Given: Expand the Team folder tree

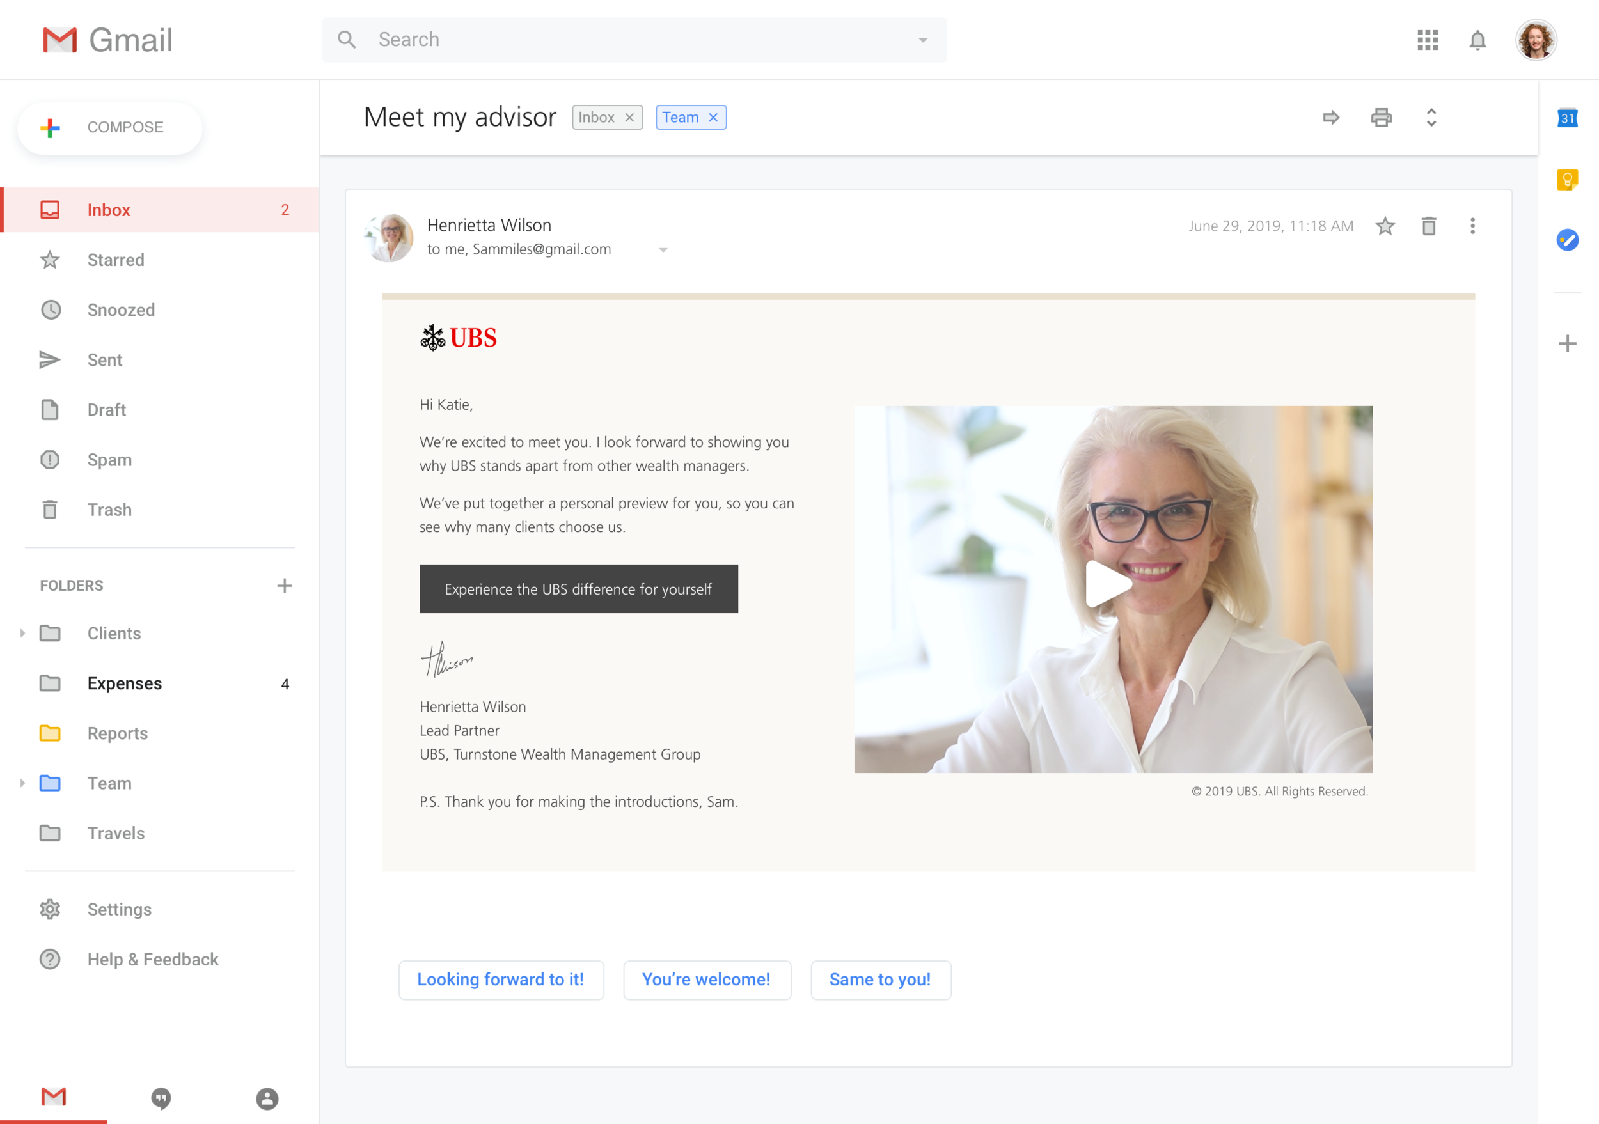Looking at the screenshot, I should pyautogui.click(x=22, y=783).
